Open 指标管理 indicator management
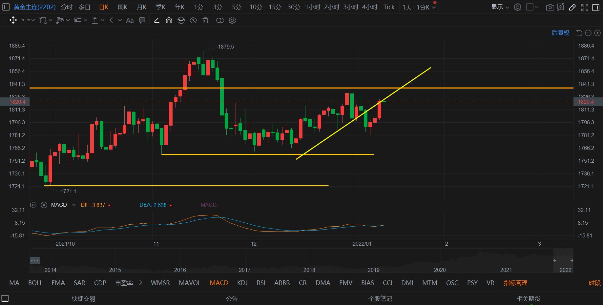Image resolution: width=603 pixels, height=305 pixels. coord(516,283)
